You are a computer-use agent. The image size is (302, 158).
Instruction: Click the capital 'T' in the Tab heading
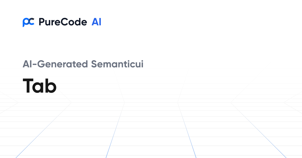[28, 86]
